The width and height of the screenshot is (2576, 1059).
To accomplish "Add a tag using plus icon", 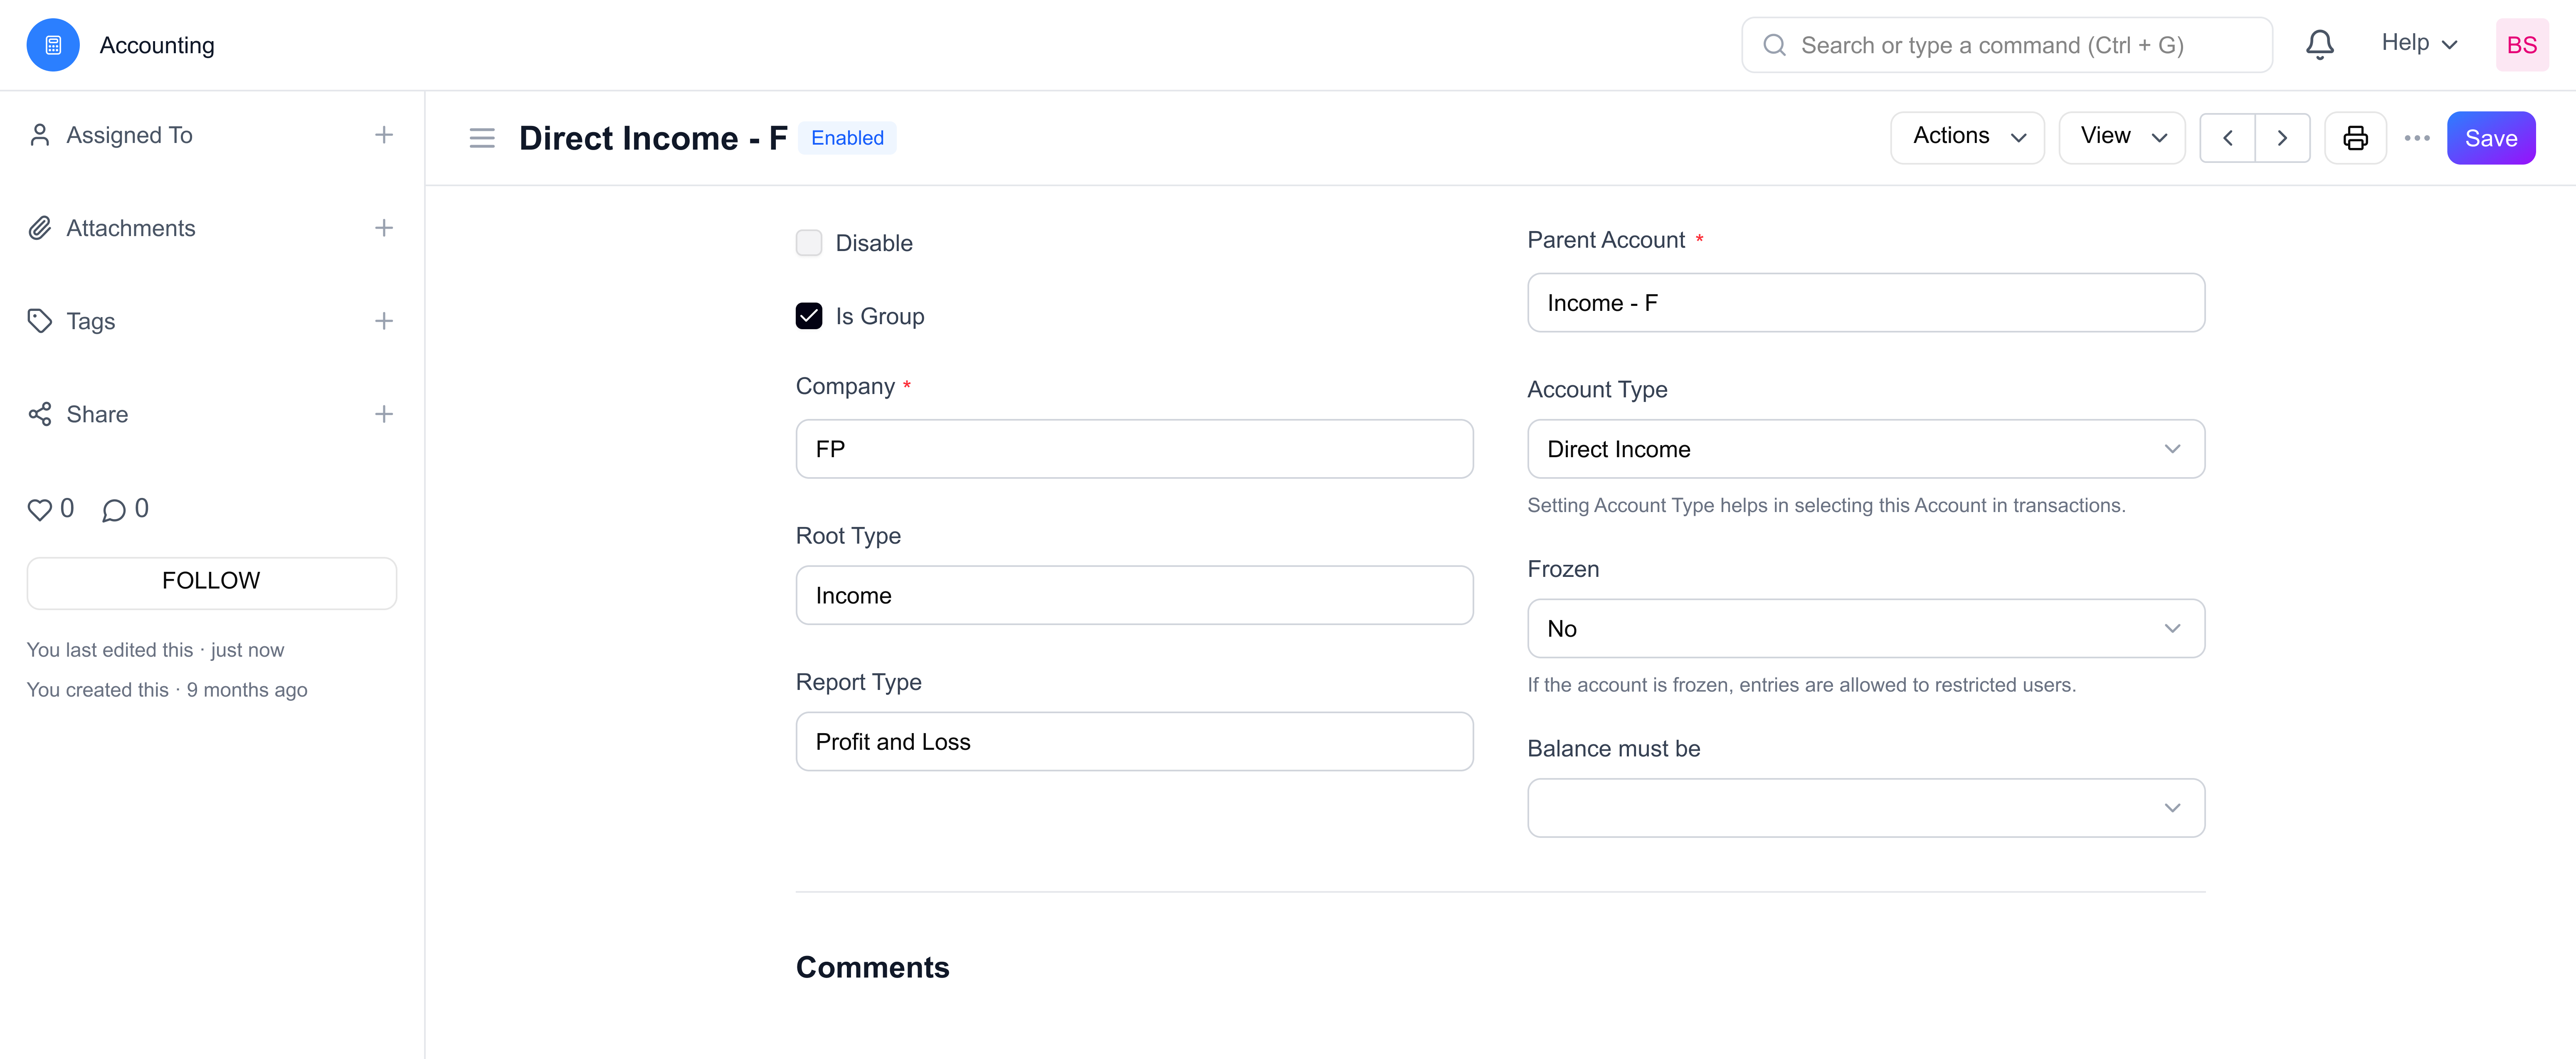I will pyautogui.click(x=383, y=321).
